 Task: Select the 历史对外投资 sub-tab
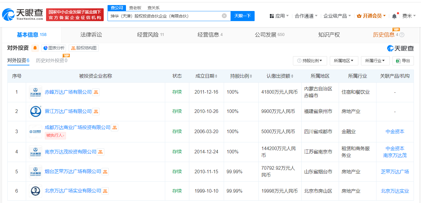click(x=51, y=61)
